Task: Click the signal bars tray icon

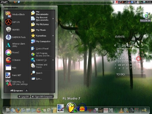Action: (126, 2)
